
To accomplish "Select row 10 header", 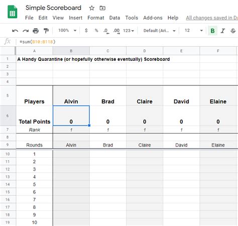I will [8, 154].
